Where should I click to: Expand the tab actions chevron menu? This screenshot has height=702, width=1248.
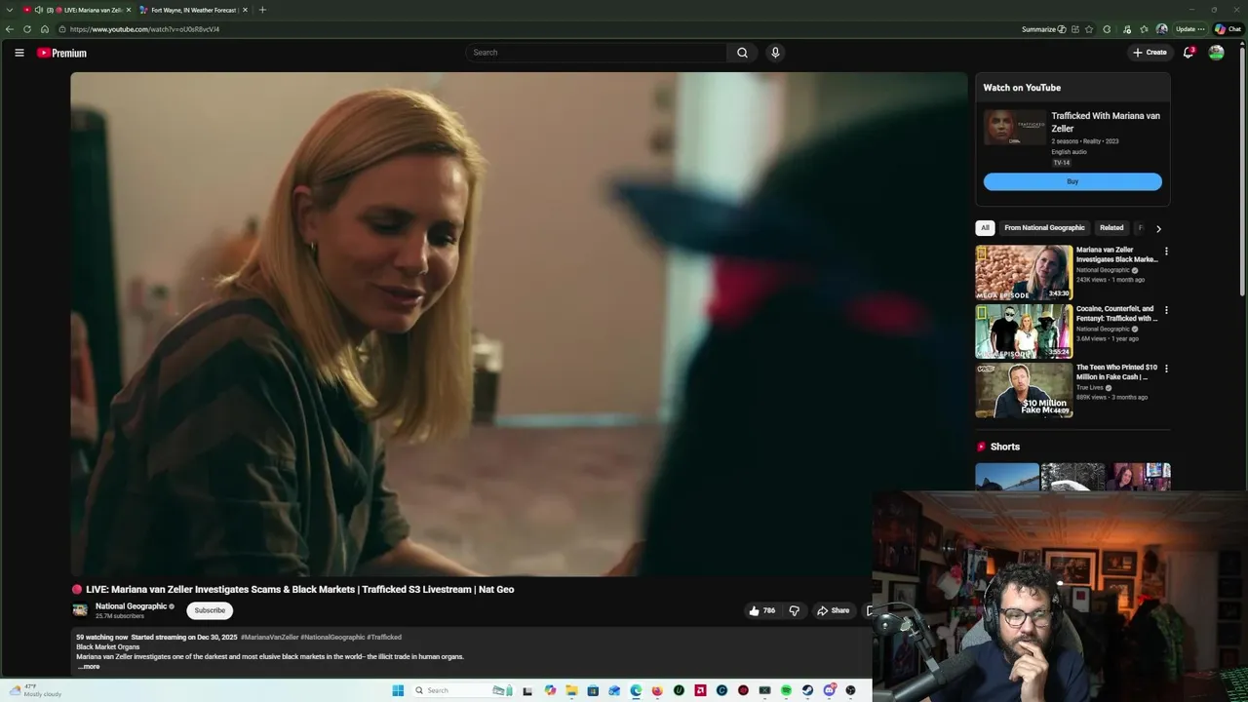coord(9,10)
